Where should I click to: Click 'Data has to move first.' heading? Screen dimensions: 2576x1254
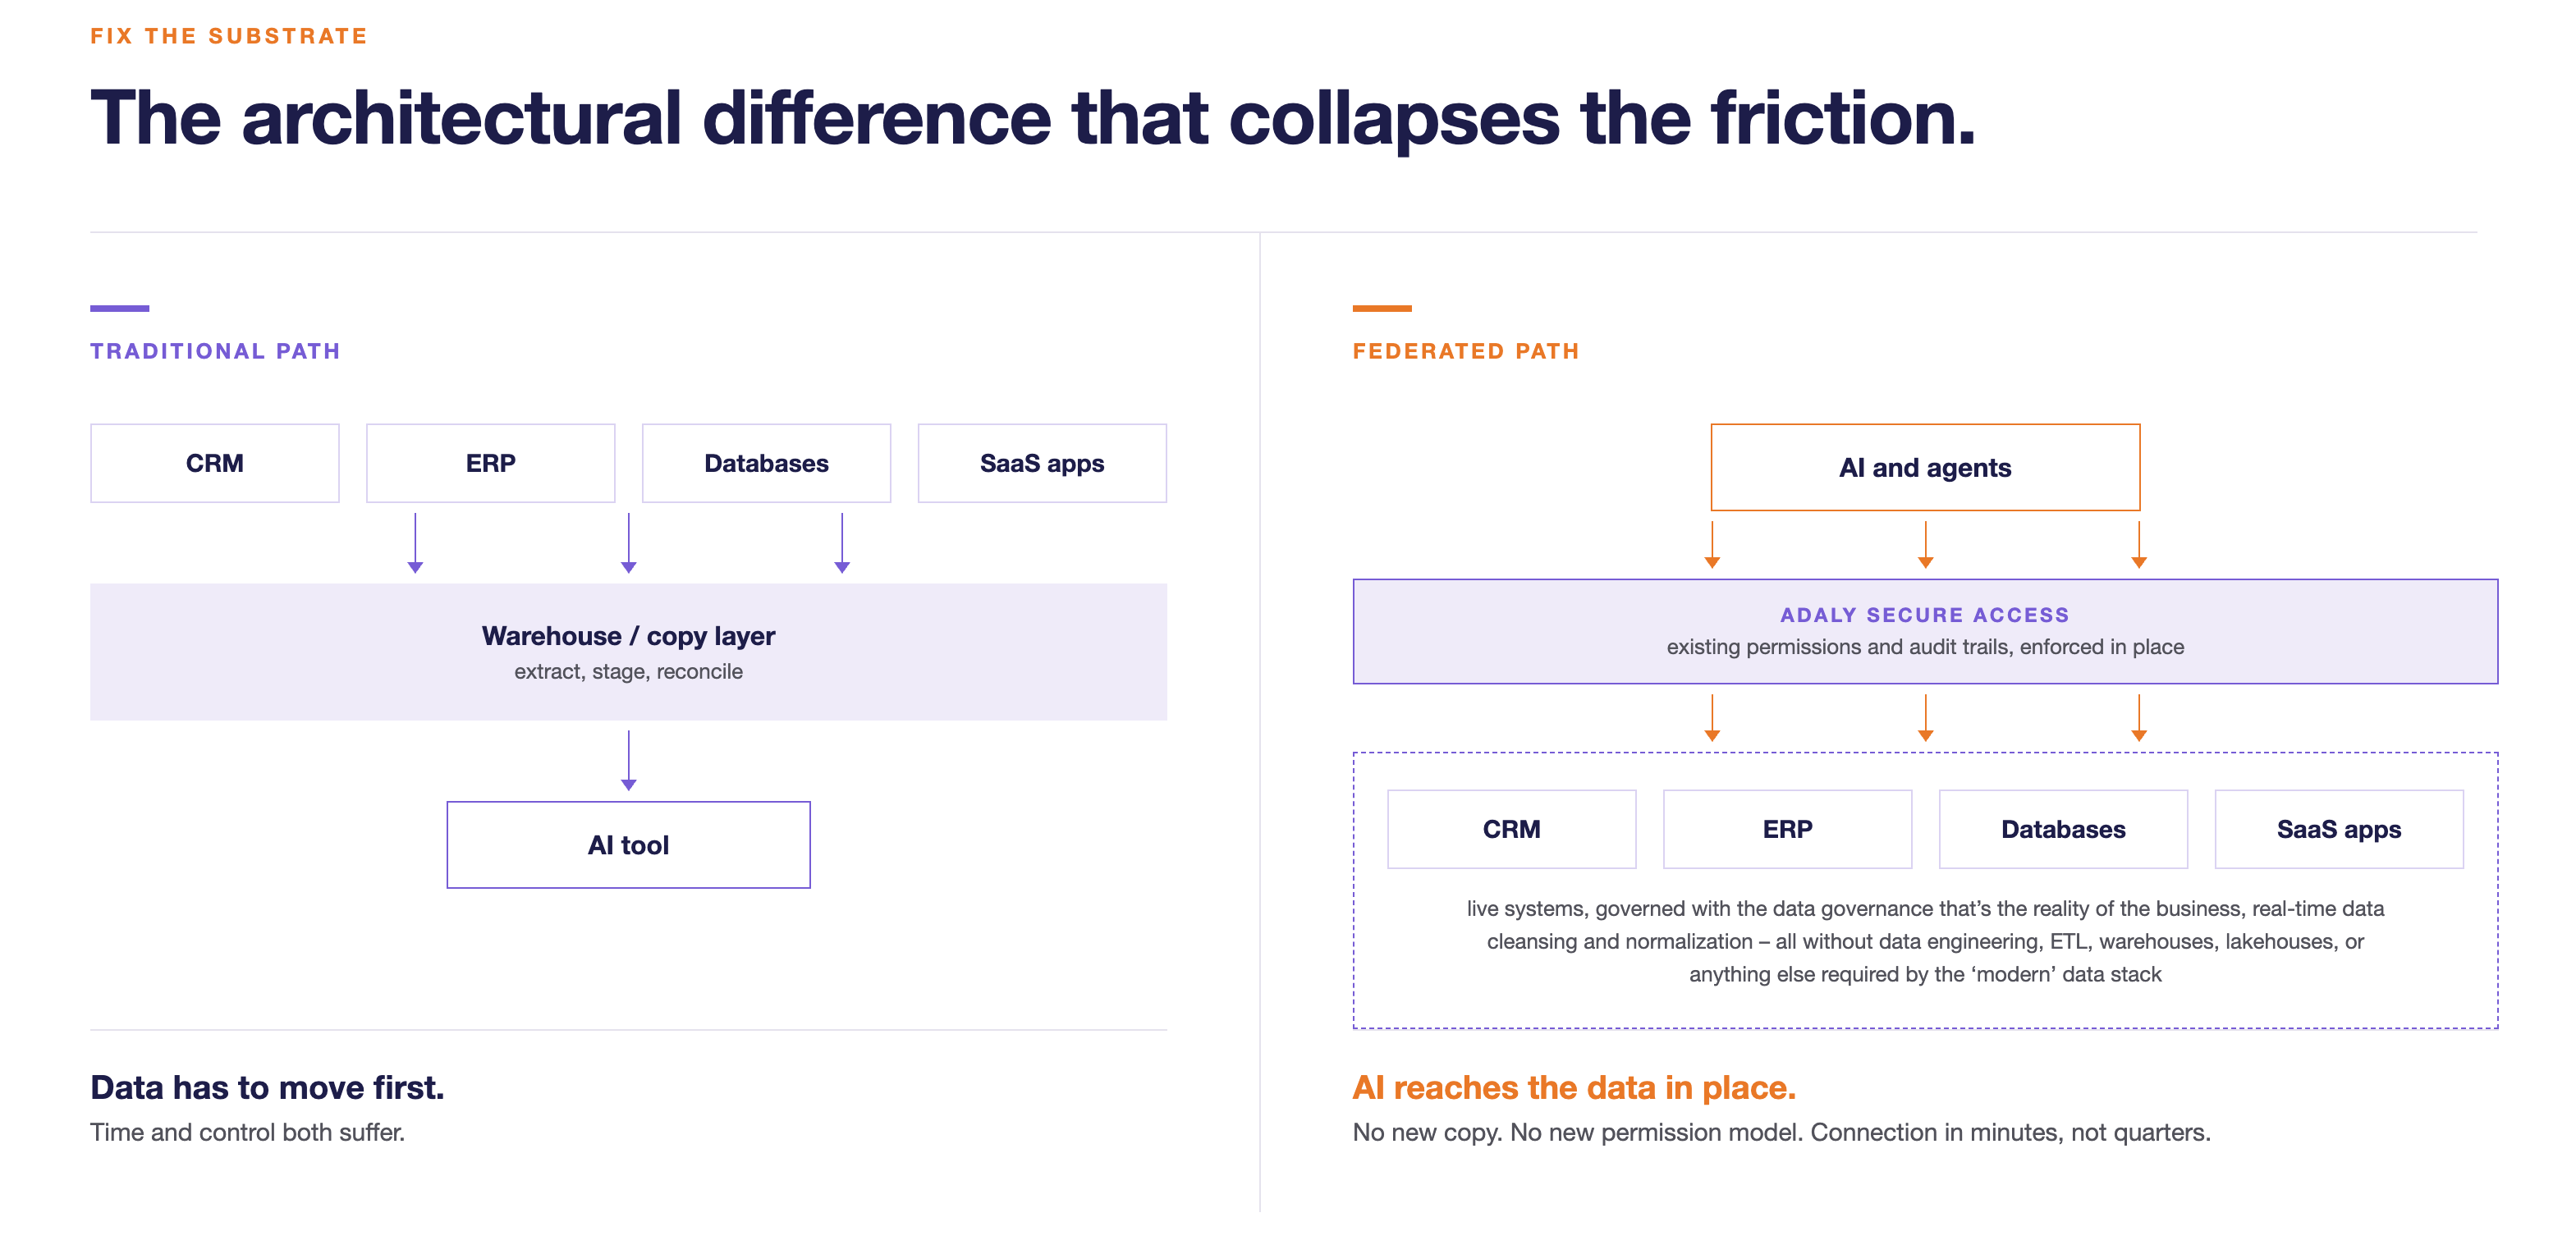click(267, 1087)
